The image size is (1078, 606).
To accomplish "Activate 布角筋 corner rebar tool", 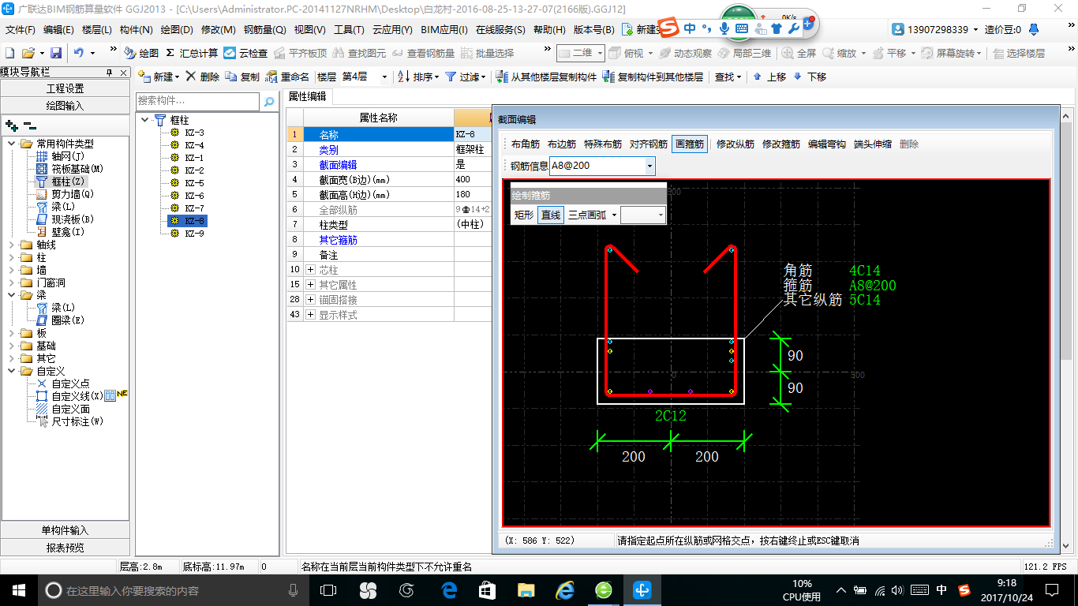I will (526, 144).
